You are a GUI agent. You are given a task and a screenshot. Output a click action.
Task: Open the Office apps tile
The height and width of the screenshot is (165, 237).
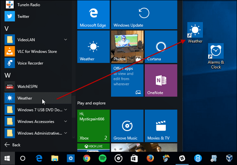pos(127,80)
